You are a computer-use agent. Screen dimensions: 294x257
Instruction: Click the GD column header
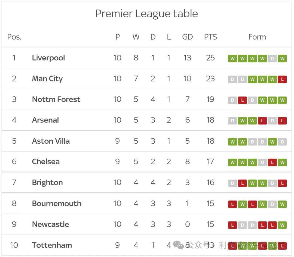(x=188, y=37)
